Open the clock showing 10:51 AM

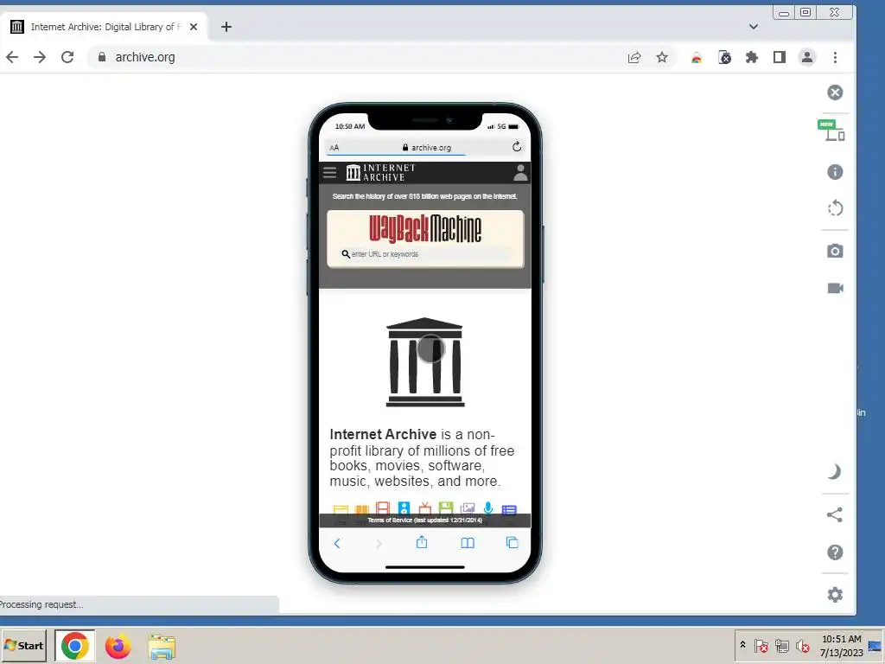coord(841,645)
